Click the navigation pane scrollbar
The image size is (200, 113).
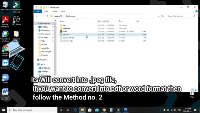pos(55,48)
